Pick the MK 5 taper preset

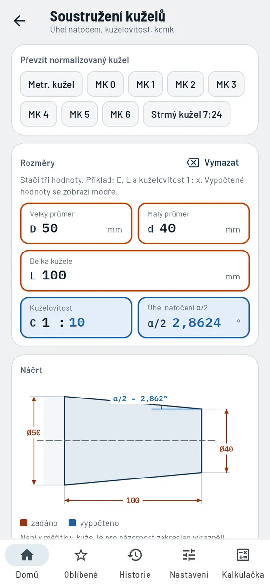tap(80, 114)
